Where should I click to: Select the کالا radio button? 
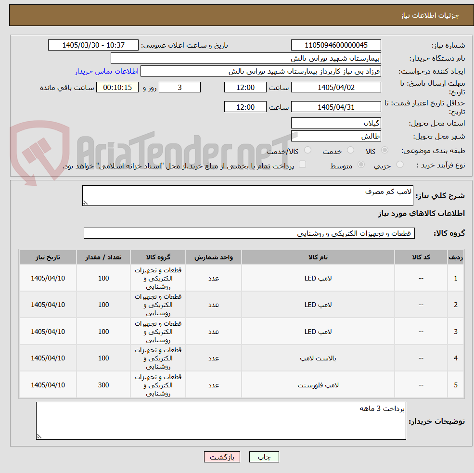click(385, 150)
